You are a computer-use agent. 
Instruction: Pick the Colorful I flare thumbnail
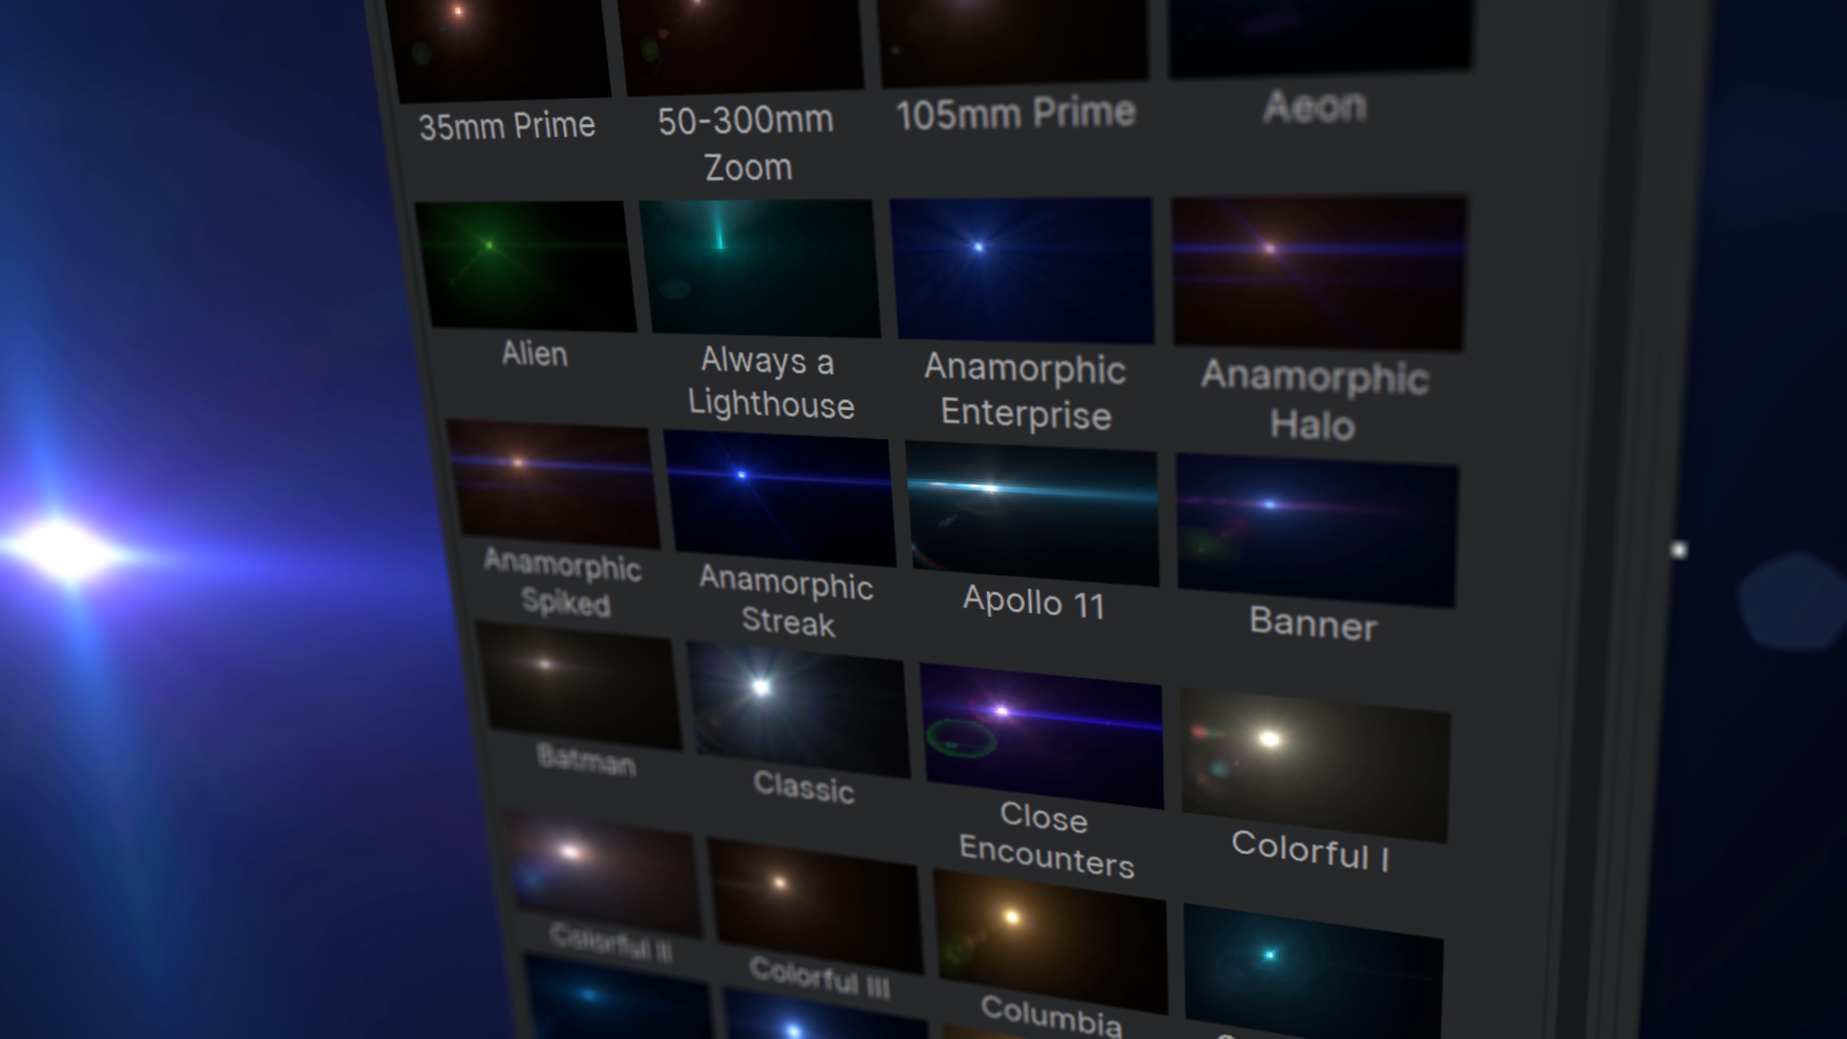[1315, 766]
